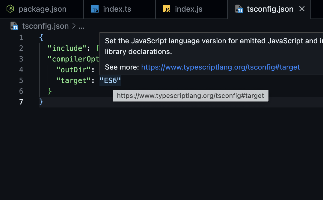Viewport: 323px width, 200px height.
Task: Click line number 1 in the gutter
Action: coord(21,38)
